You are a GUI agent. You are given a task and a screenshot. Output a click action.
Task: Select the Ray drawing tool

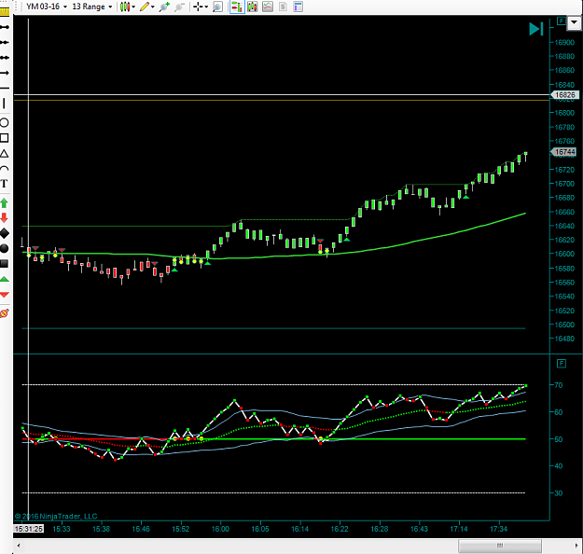click(5, 42)
